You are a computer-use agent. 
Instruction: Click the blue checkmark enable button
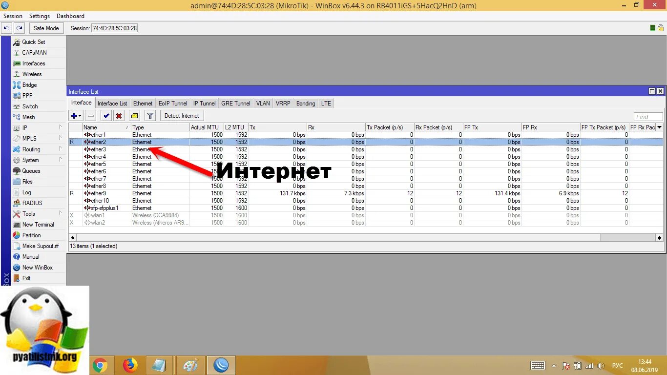(x=106, y=116)
